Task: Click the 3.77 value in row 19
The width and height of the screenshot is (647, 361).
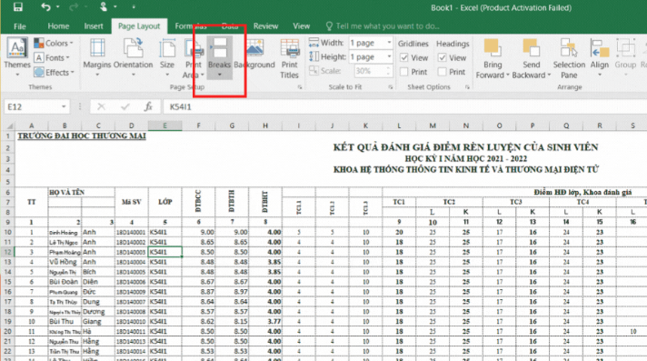Action: coord(265,321)
